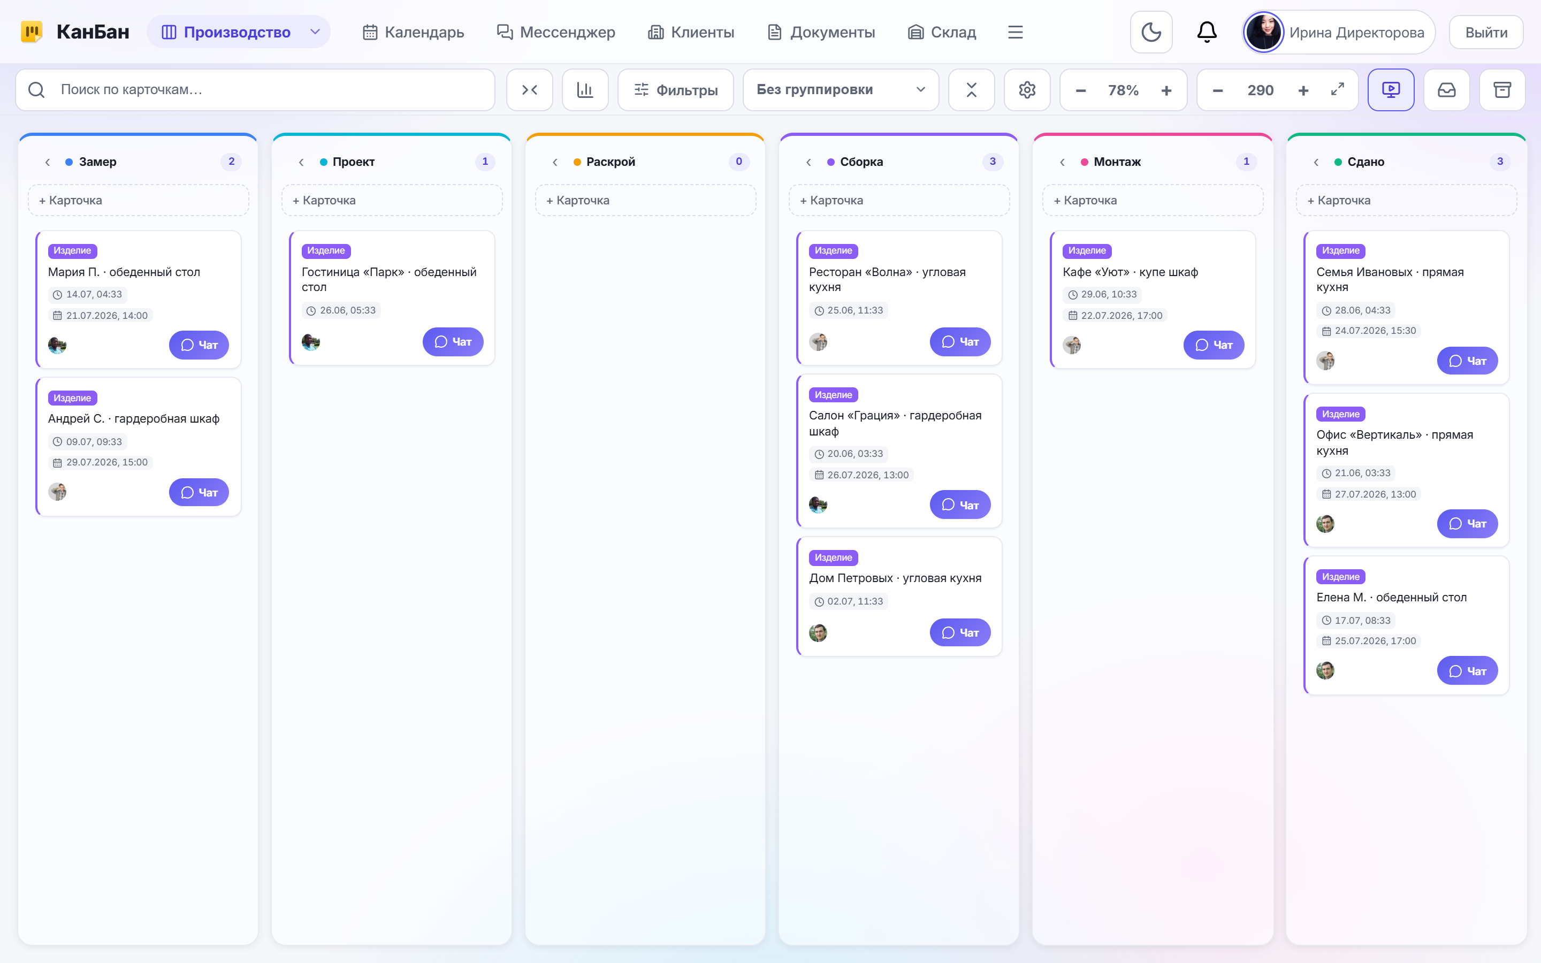Screen dimensions: 1541x963
Task: Expand the Производство board dropdown
Action: click(x=315, y=32)
